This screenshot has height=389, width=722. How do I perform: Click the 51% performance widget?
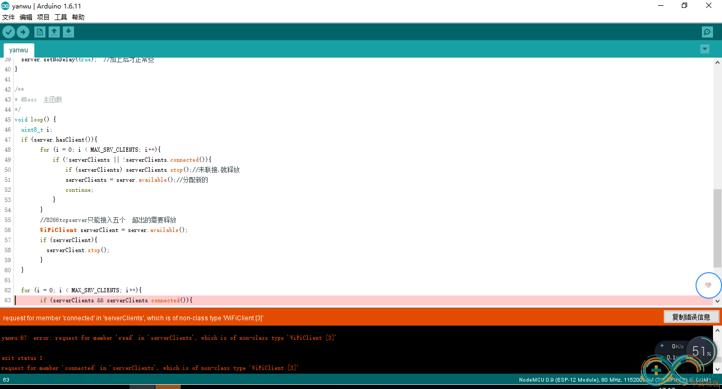click(x=702, y=351)
